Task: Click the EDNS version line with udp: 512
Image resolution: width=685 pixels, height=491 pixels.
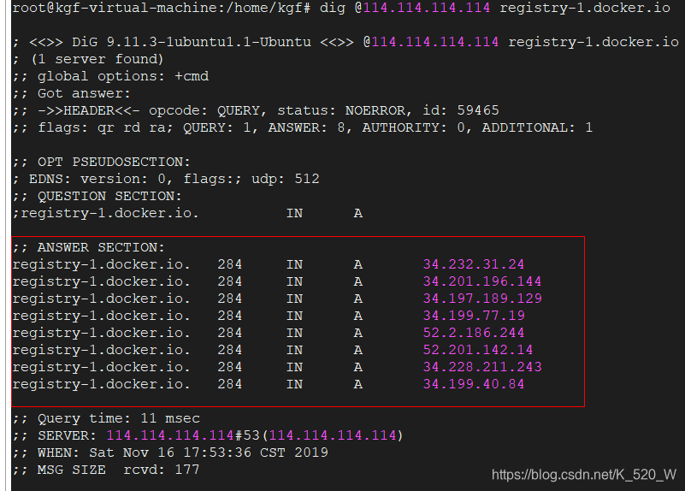Action: [x=166, y=179]
